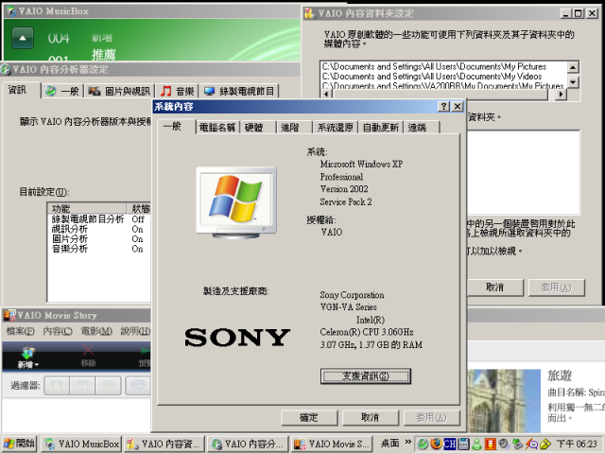Click the blue ON tray icon
605x454 pixels.
click(x=463, y=444)
